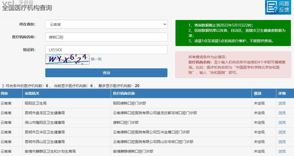Click 未定级 in the 曲靖市麒麟区 row

259,151
